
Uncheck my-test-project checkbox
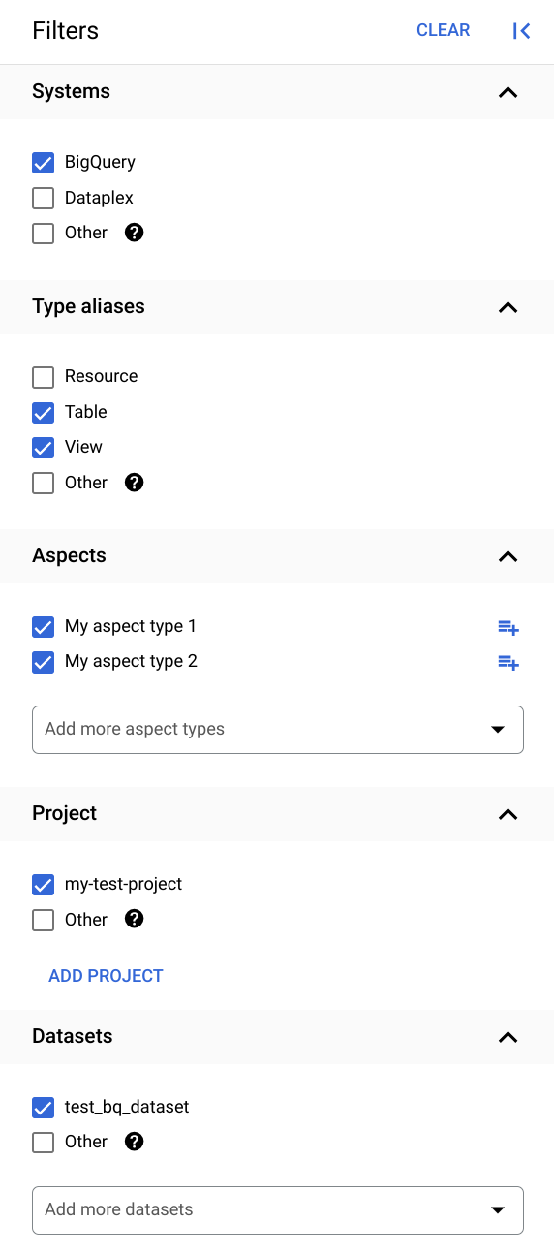(x=43, y=885)
